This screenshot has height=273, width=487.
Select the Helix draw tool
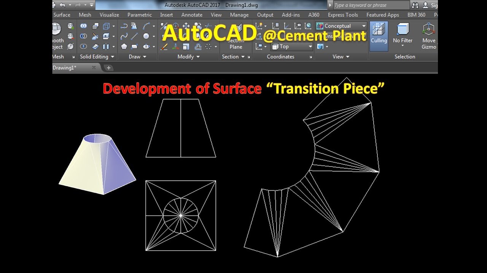pos(134,26)
